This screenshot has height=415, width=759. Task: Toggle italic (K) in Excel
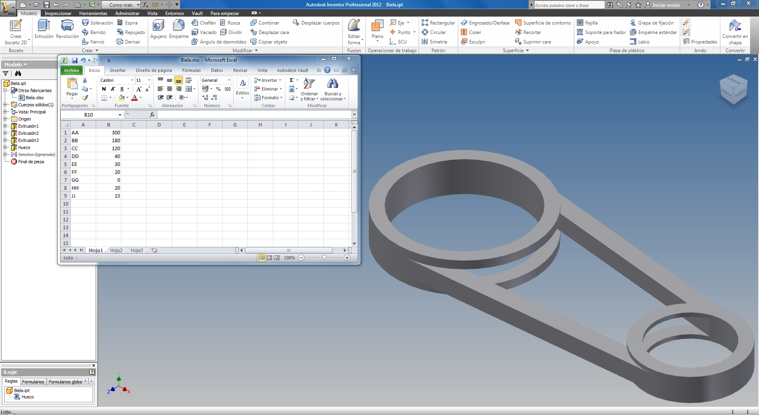coord(113,89)
